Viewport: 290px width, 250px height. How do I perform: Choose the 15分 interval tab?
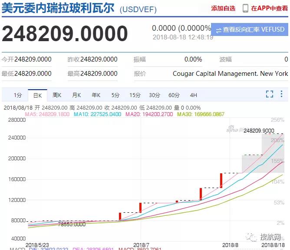point(135,95)
